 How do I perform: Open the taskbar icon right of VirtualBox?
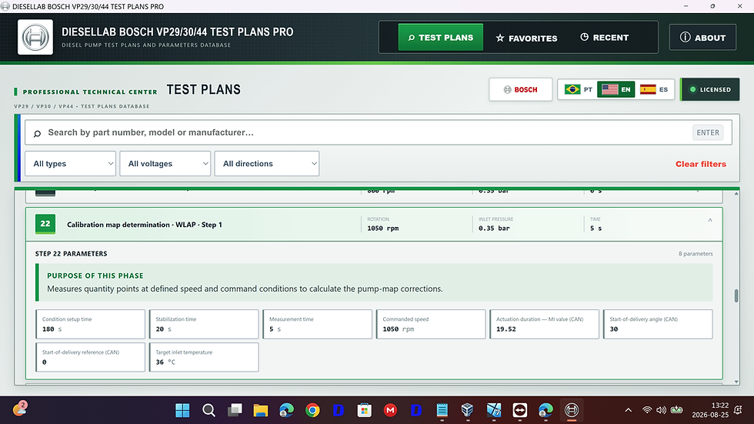pyautogui.click(x=494, y=410)
